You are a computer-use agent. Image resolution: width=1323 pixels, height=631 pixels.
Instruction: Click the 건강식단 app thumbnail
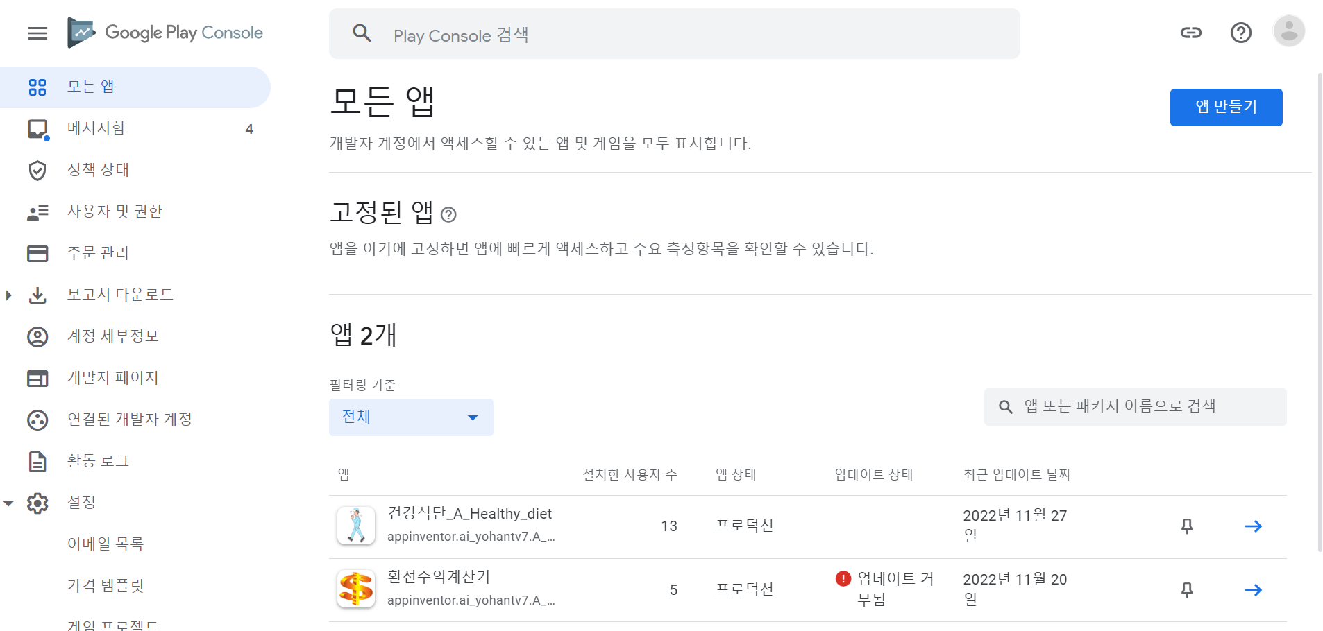pos(356,526)
